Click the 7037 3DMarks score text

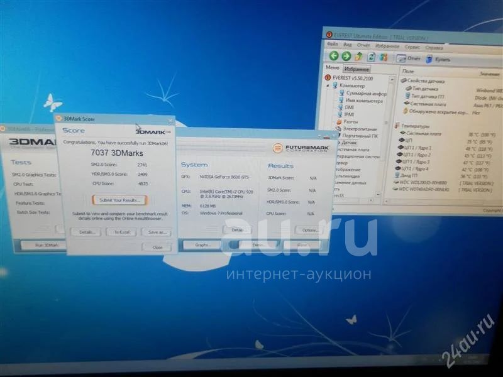click(x=117, y=153)
